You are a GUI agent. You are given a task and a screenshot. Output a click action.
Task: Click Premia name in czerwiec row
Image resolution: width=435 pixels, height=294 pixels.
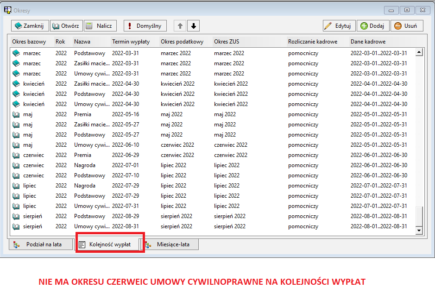point(82,155)
